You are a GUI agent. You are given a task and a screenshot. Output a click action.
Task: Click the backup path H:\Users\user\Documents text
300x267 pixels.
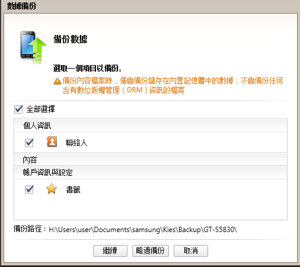[143, 230]
